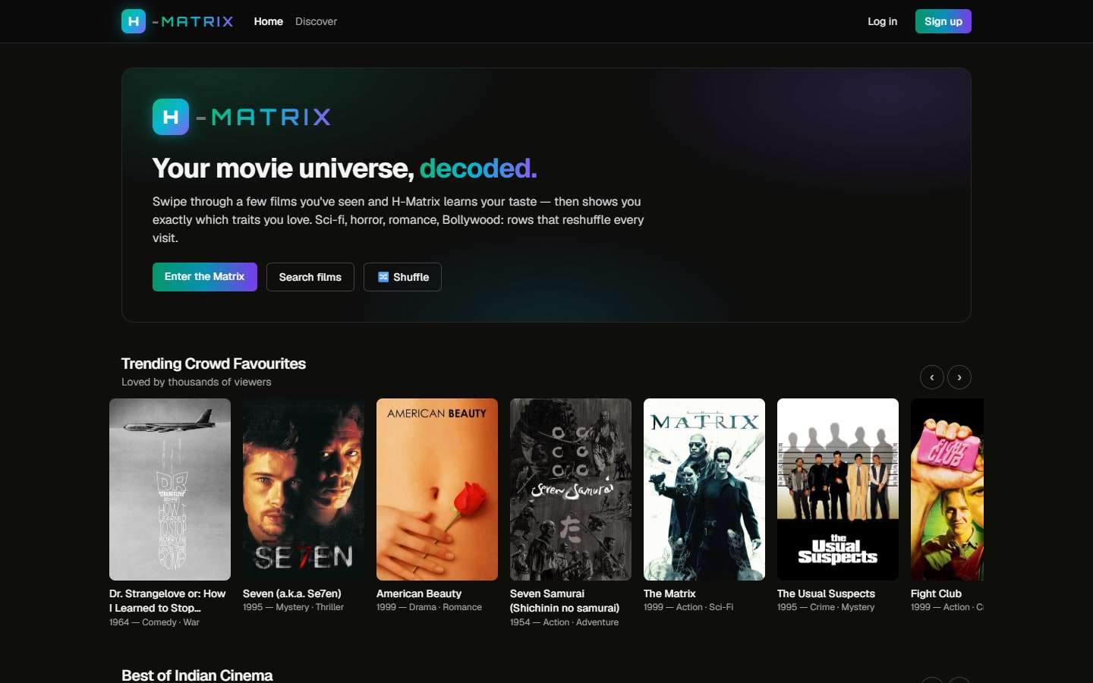Click 'The Matrix' title below poster

[669, 593]
